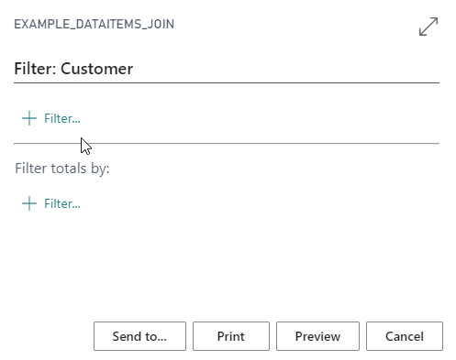Expand the dialog with the diagonal arrows icon
This screenshot has width=456, height=360.
[x=428, y=27]
